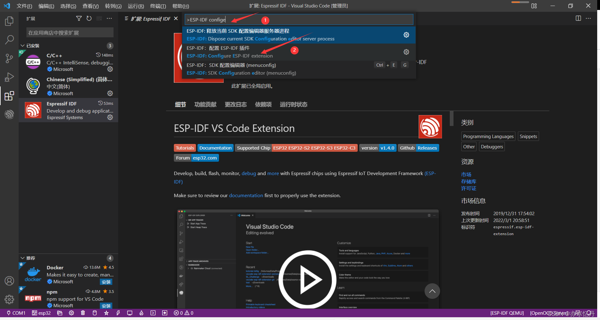Refresh the extensions list
Viewport: 600px width, 320px height.
89,19
